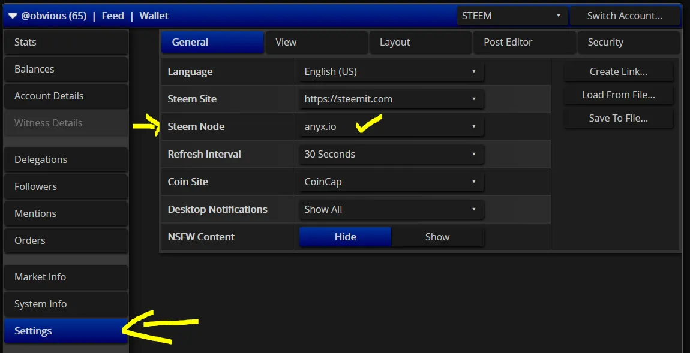The image size is (690, 353).
Task: Switch to the Security settings tab
Action: pos(628,42)
